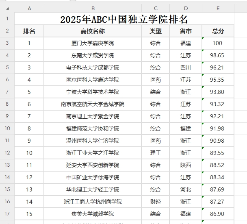Select the 陕西 province cell

tap(186, 165)
